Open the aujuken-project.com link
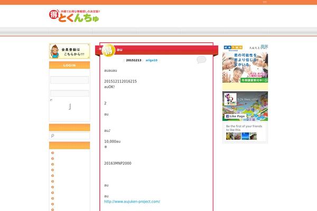Image resolution: width=317 pixels, height=211 pixels. (132, 202)
